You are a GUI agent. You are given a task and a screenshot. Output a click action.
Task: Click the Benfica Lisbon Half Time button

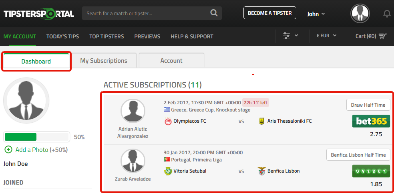pyautogui.click(x=358, y=155)
